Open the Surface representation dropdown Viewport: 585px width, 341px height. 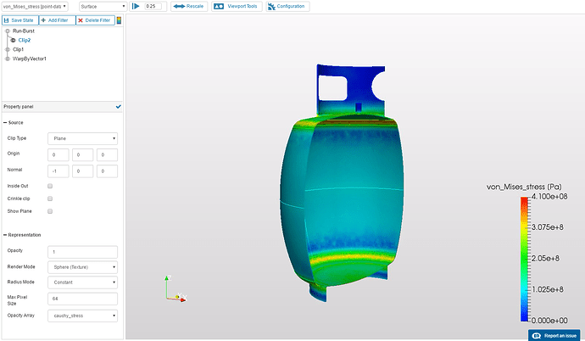pos(103,6)
